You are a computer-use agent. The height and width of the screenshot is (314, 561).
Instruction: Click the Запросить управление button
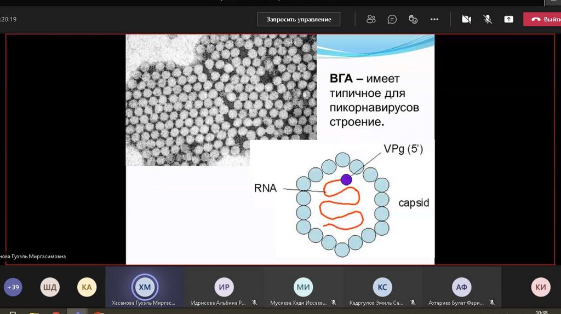tap(299, 19)
